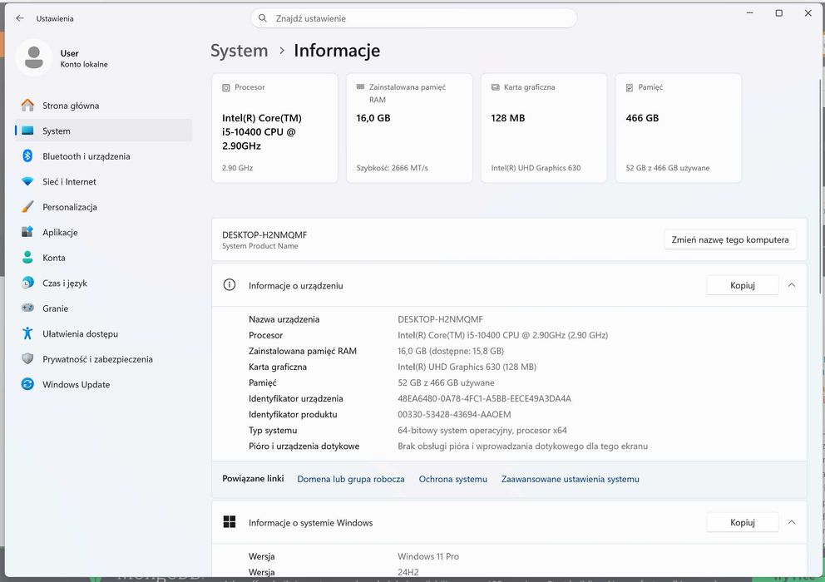
Task: Collapse the Informacje o systemie Windows section
Action: 792,522
